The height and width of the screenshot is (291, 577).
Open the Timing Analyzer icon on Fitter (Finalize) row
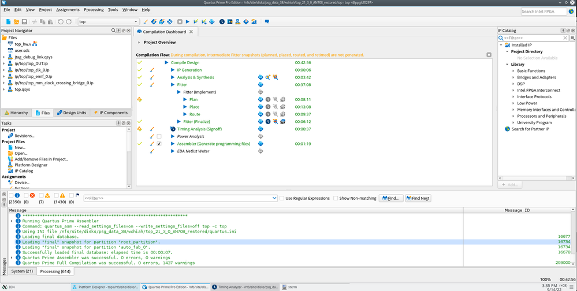pos(268,122)
